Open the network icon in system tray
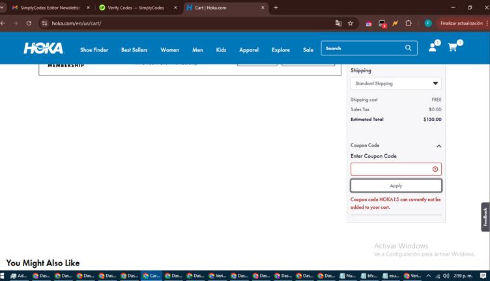This screenshot has width=490, height=281. [438, 276]
